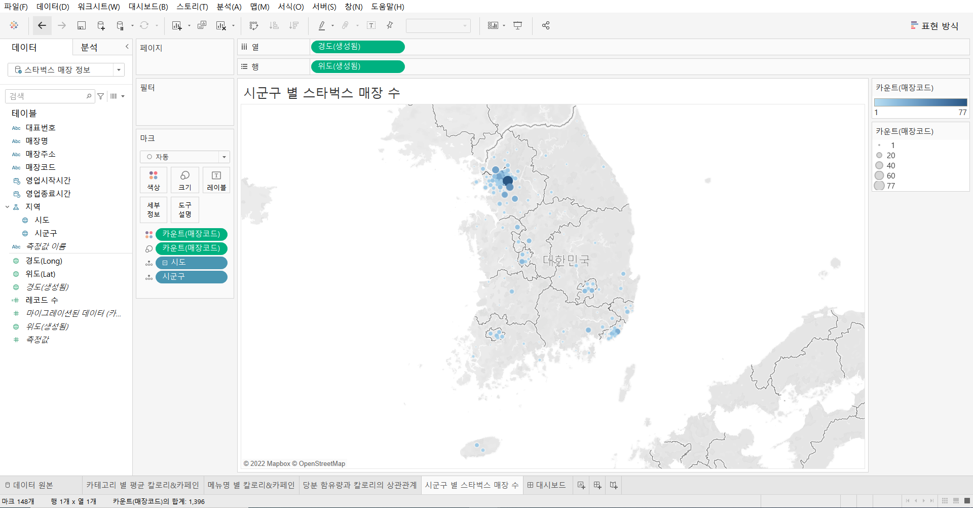Collapse the data pane with the chevron
973x508 pixels.
pos(127,47)
